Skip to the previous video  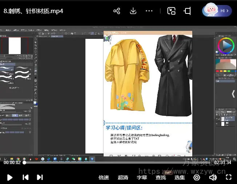pos(25,177)
